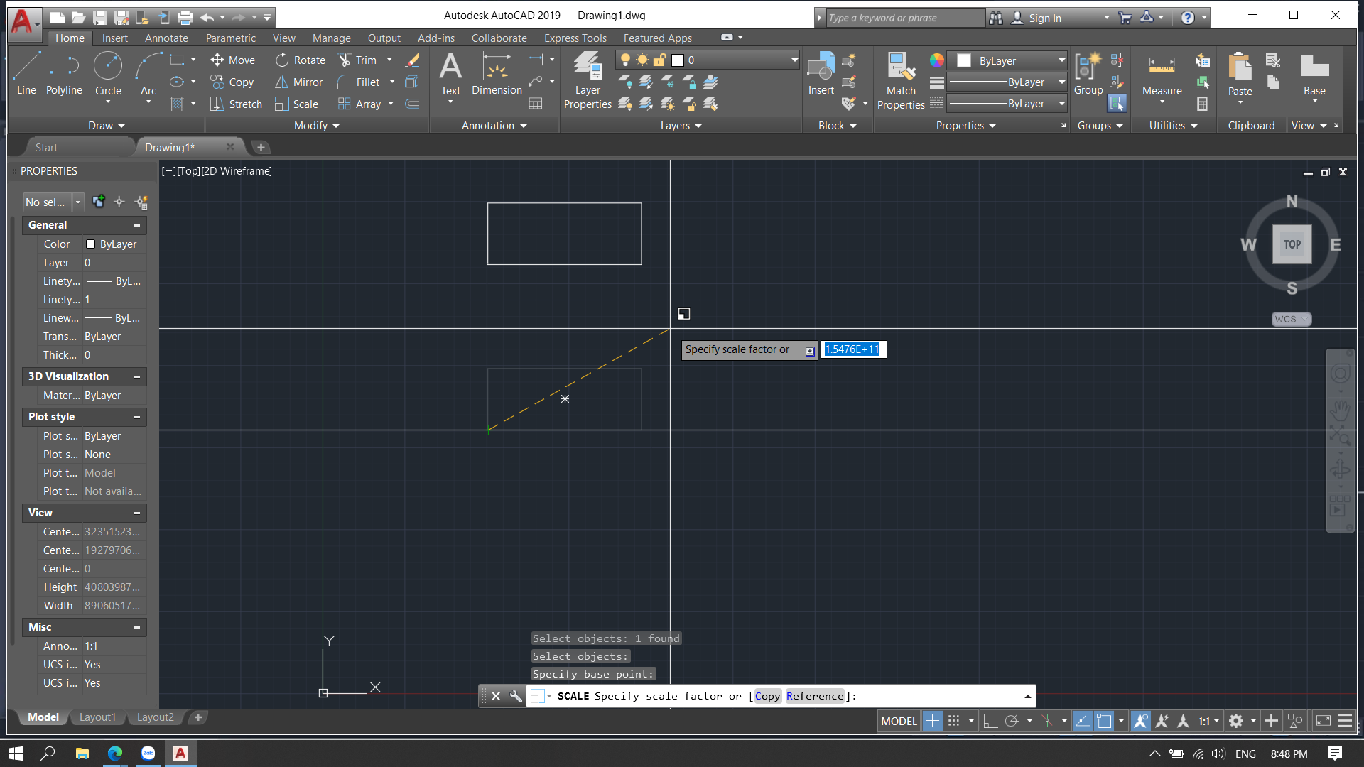Collapse the 3D Visualization section
Screen dimensions: 1364x767
pos(136,376)
